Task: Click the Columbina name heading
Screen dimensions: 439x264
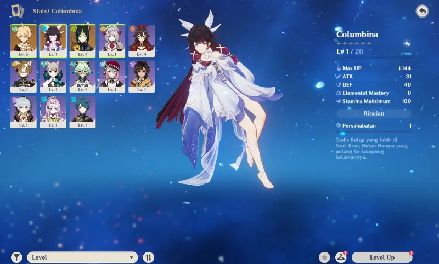Action: click(357, 35)
